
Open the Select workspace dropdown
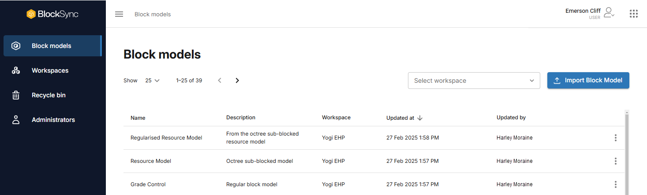(474, 81)
